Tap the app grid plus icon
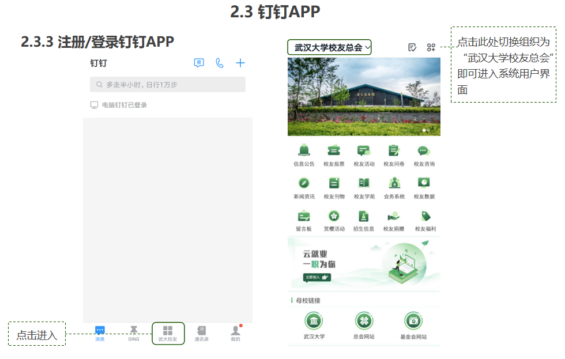This screenshot has height=359, width=565. click(x=431, y=47)
